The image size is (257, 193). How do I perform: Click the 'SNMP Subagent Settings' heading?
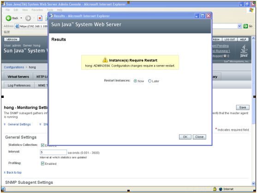pyautogui.click(x=29, y=182)
